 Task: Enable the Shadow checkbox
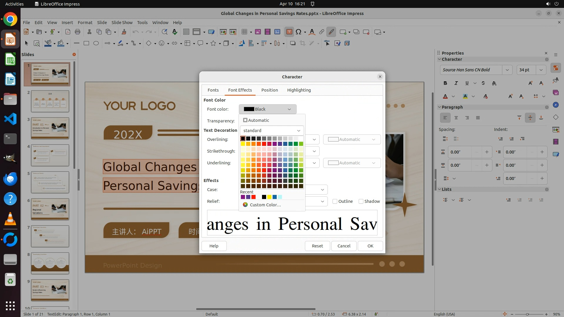pyautogui.click(x=361, y=201)
